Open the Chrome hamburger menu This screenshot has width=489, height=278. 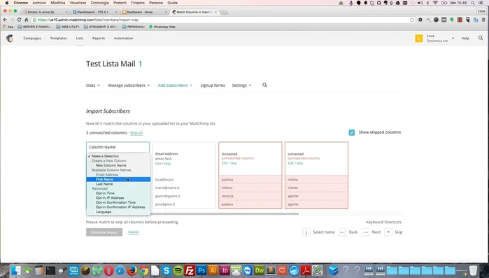tap(483, 20)
